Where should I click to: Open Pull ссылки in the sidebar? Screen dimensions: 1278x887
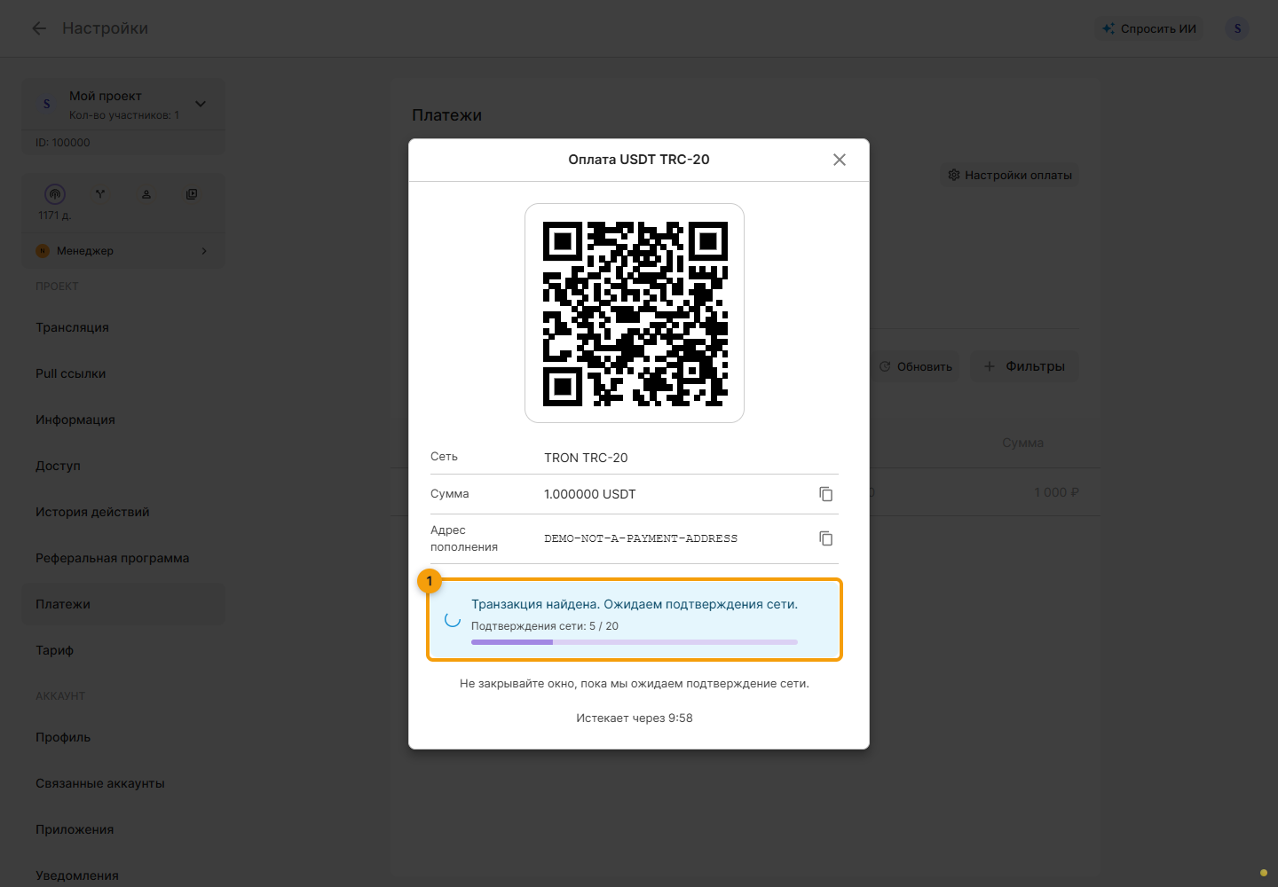(x=123, y=373)
